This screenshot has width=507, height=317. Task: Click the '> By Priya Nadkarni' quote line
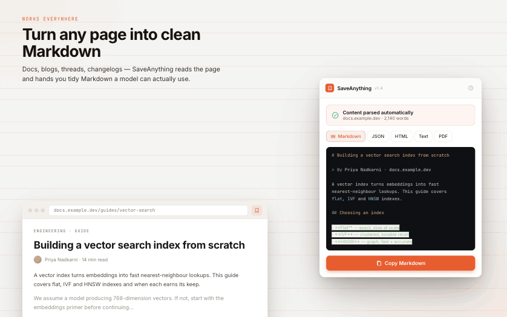coord(381,169)
